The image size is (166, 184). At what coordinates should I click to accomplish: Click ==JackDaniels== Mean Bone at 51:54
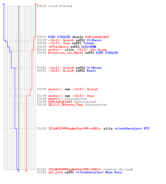(x=99, y=172)
